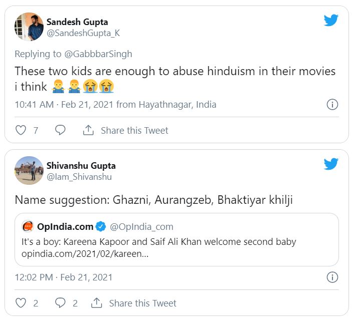
Task: Click the @Iam_Shivanshu handle
Action: 79,177
